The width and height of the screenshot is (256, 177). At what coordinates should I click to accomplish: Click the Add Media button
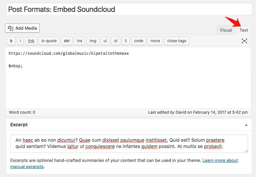click(22, 28)
